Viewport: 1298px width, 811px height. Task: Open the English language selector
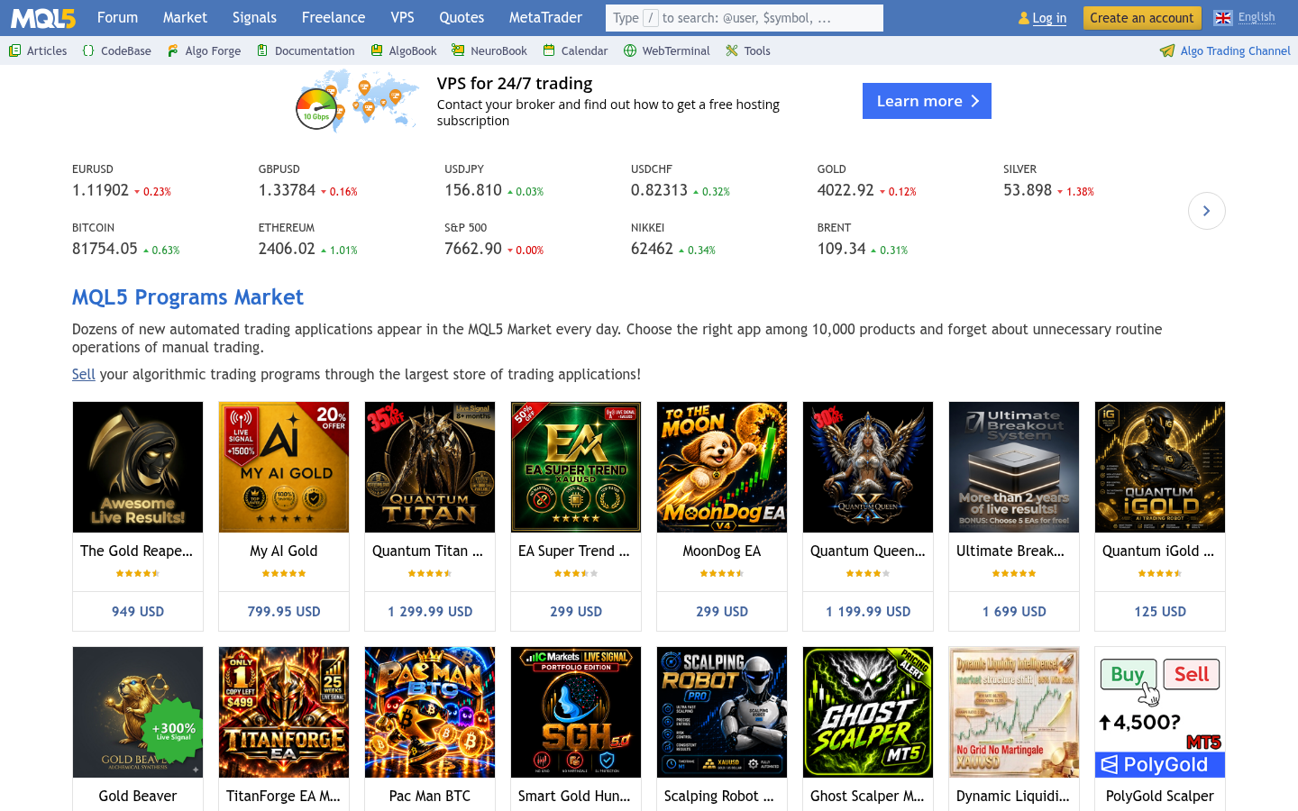click(x=1257, y=17)
